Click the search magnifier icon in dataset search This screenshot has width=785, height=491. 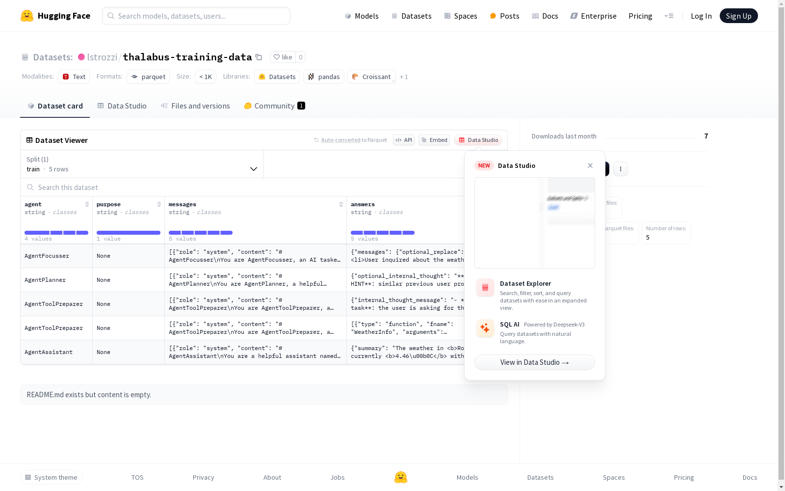(30, 187)
